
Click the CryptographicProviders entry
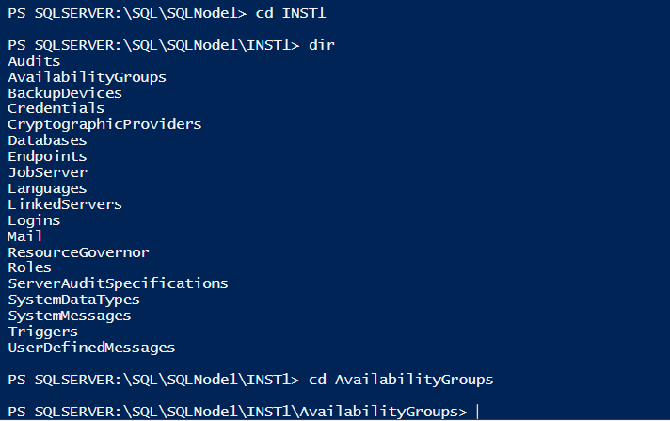[x=104, y=124]
